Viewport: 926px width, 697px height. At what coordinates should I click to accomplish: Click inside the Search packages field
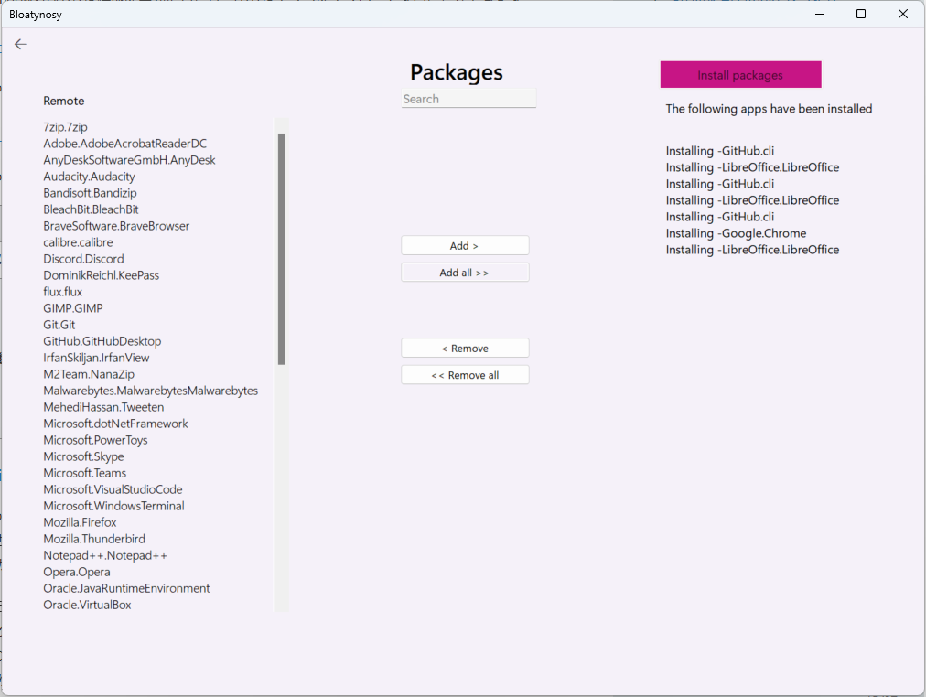tap(468, 98)
